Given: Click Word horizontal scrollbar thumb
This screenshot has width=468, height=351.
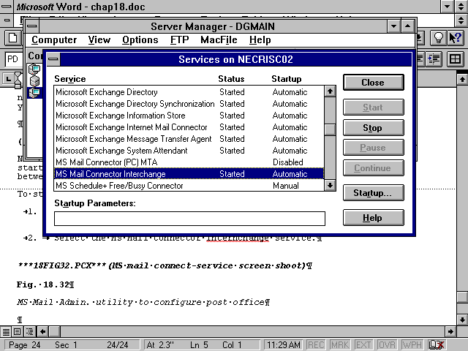Looking at the screenshot, I should point(54,331).
